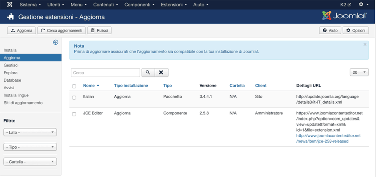The width and height of the screenshot is (376, 177).
Task: Click into the Cerca search field
Action: (105, 73)
